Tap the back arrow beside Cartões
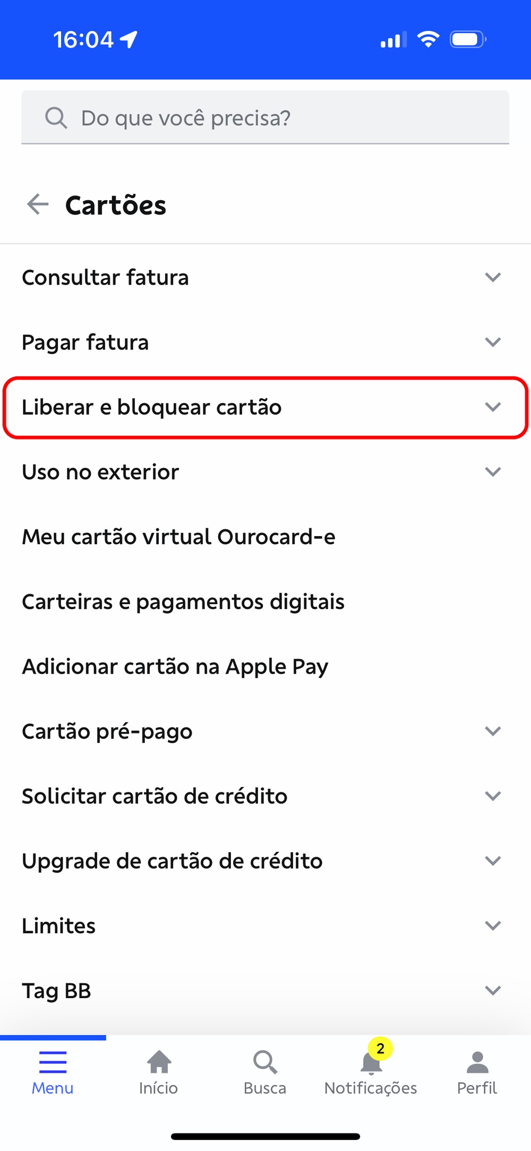The image size is (531, 1151). (38, 204)
